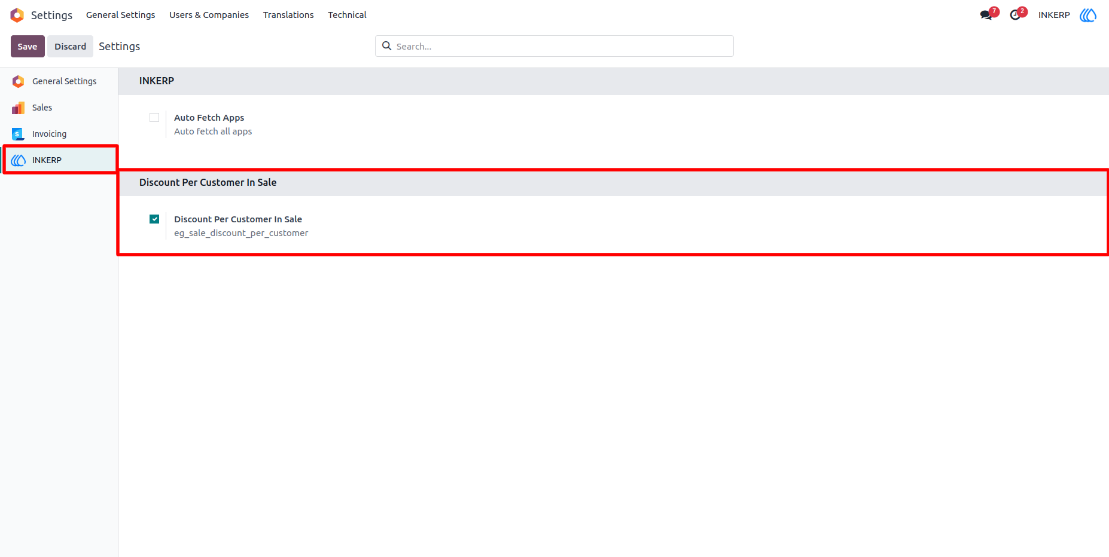This screenshot has width=1109, height=557.
Task: Open the conversations chat icon
Action: click(x=986, y=15)
